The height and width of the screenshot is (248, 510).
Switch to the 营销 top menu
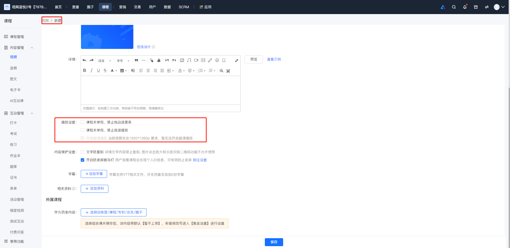click(122, 7)
